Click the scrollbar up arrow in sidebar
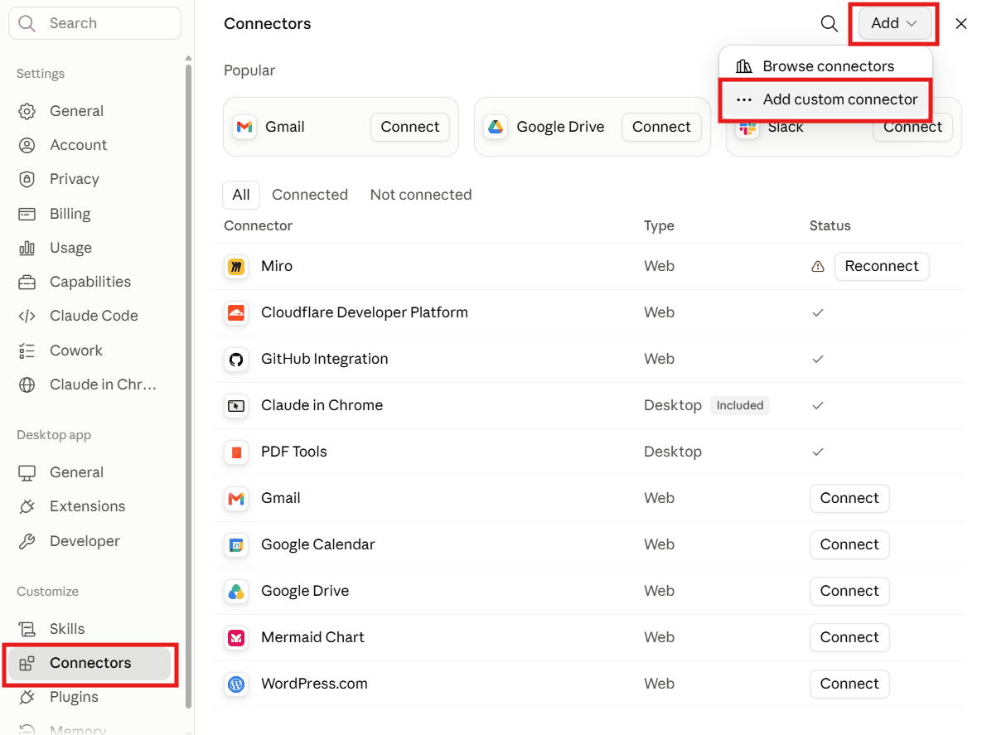The image size is (982, 735). tap(188, 58)
